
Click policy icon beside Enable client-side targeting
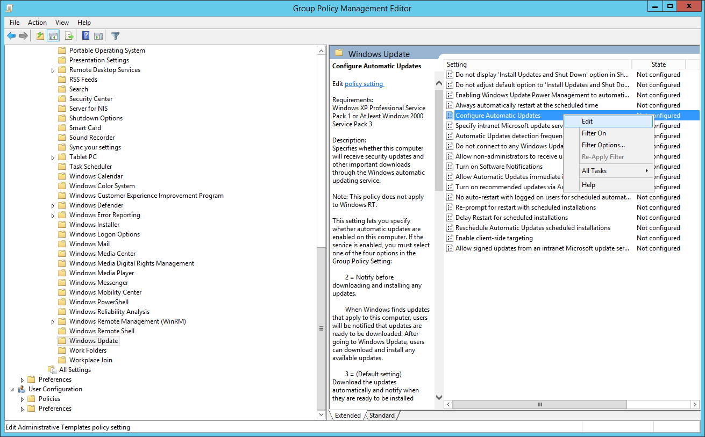451,238
